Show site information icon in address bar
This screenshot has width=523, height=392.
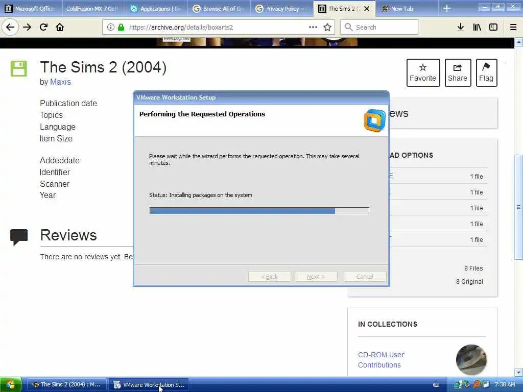(x=111, y=28)
